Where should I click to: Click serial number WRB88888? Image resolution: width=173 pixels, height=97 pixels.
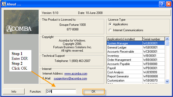tap(150, 76)
